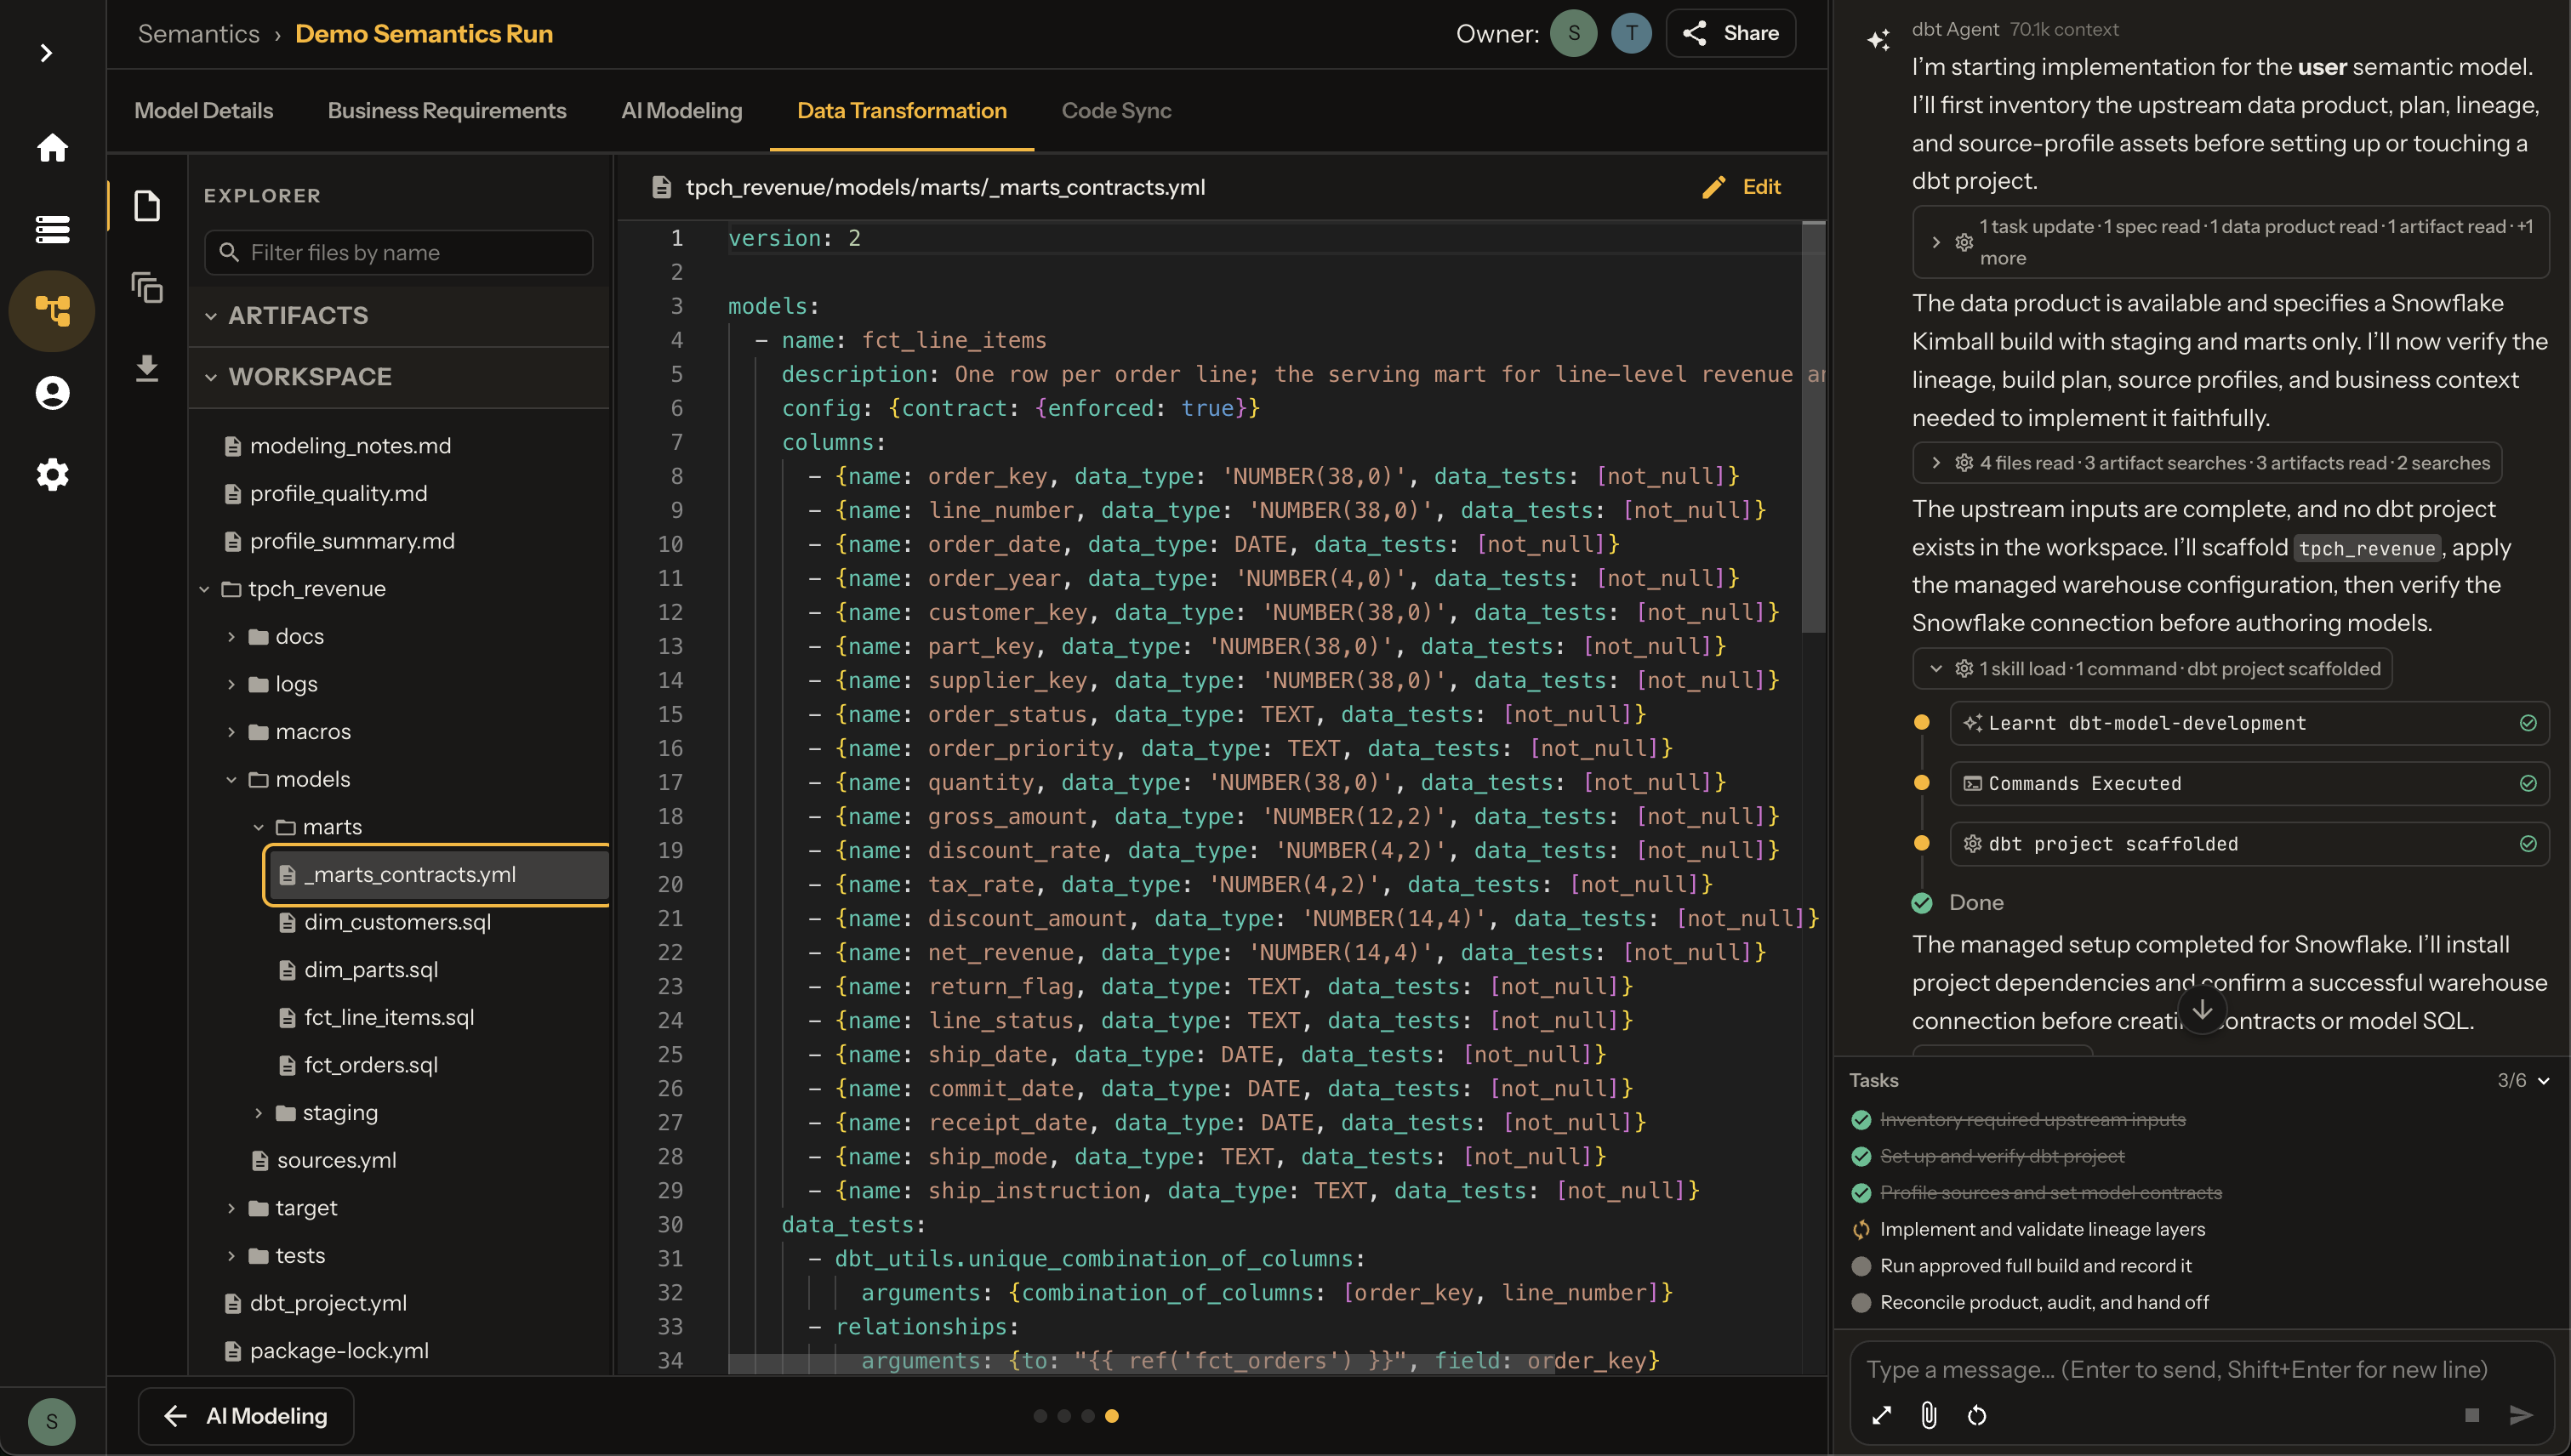Attach a file with the paperclip icon
This screenshot has height=1456, width=2571.
pyautogui.click(x=1929, y=1415)
